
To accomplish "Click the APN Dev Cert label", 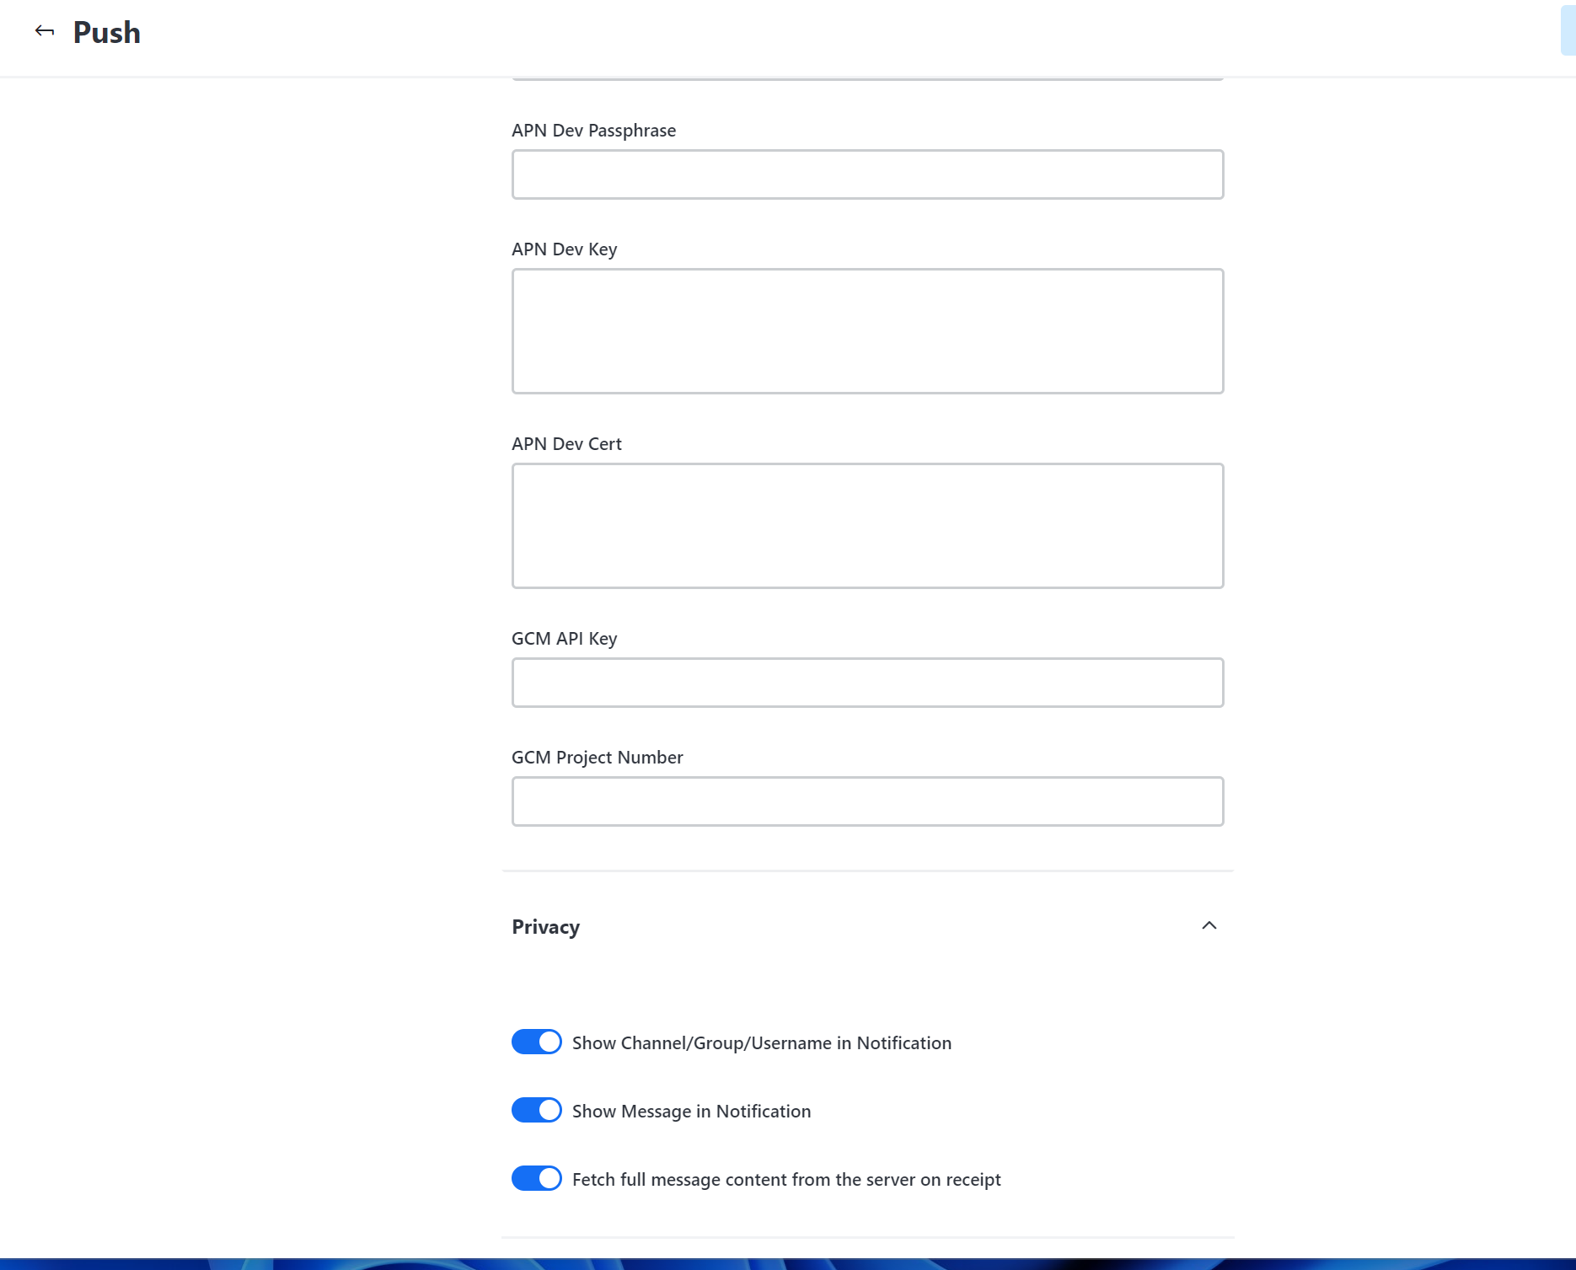I will [566, 443].
